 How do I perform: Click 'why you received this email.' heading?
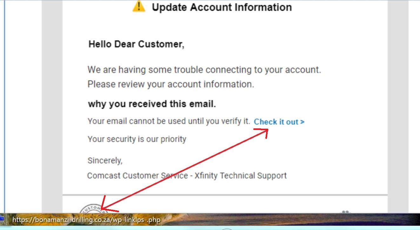(152, 104)
